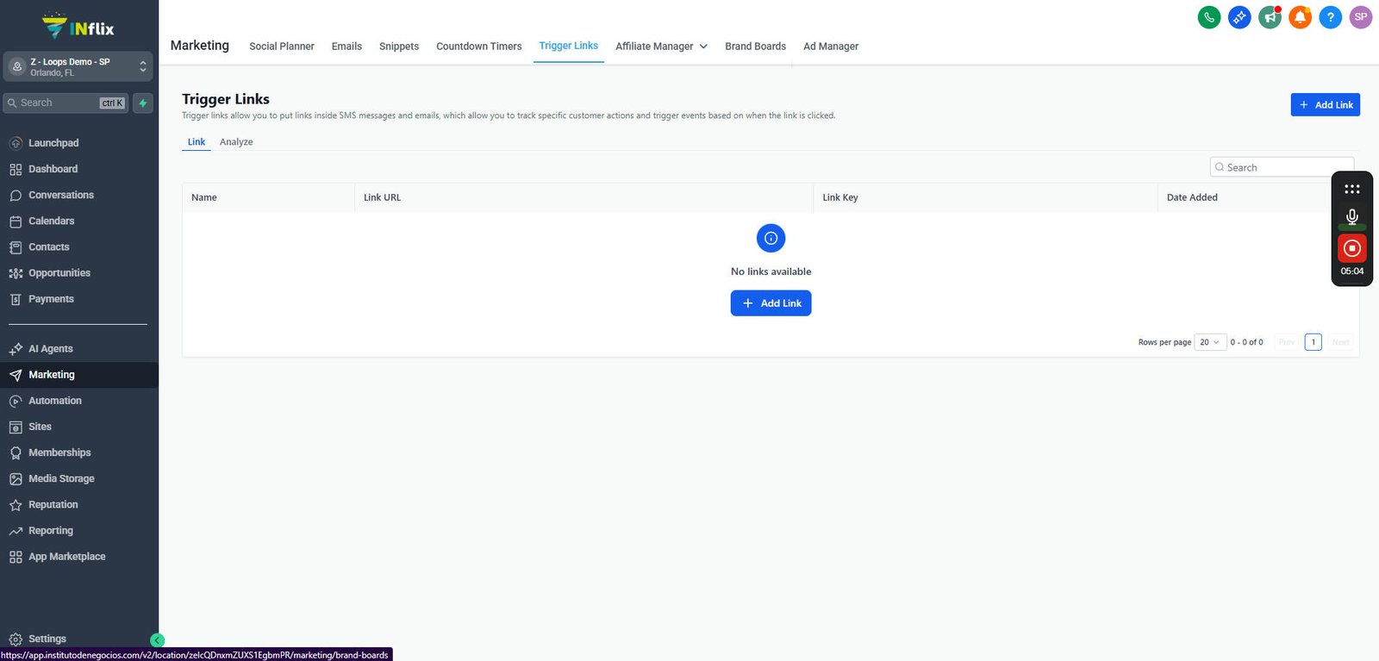Mute the recorder microphone
The height and width of the screenshot is (661, 1379).
[1352, 216]
